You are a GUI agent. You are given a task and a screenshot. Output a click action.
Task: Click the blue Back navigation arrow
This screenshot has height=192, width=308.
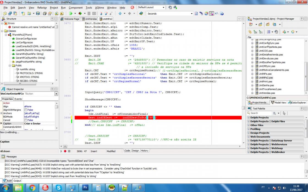[x=120, y=13]
